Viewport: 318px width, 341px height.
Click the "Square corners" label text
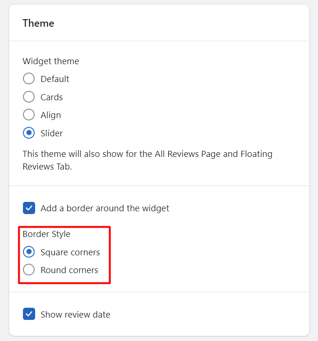click(x=70, y=252)
